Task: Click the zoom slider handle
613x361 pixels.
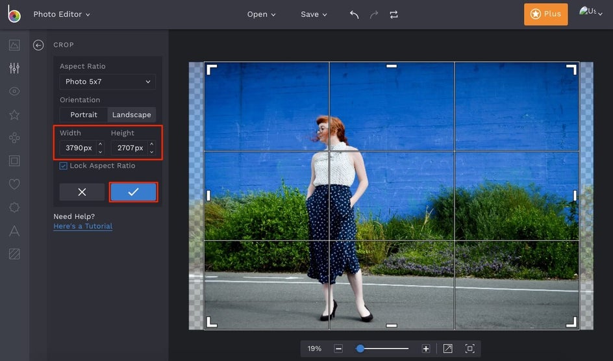Action: 360,349
